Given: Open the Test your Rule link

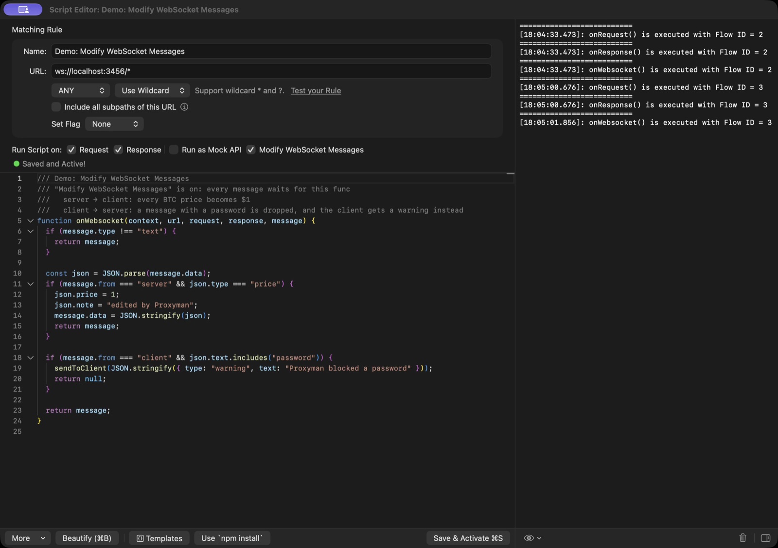Looking at the screenshot, I should pos(316,90).
